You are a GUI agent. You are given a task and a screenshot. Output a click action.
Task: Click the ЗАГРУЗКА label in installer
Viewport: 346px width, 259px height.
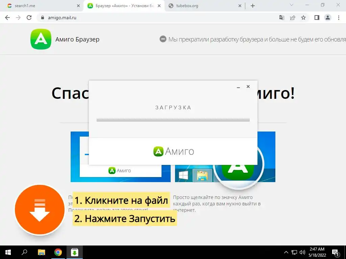(x=173, y=108)
